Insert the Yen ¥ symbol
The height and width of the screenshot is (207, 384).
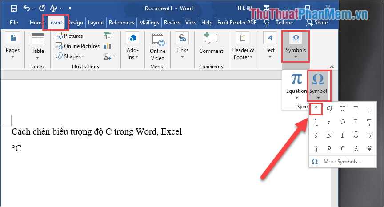[369, 148]
